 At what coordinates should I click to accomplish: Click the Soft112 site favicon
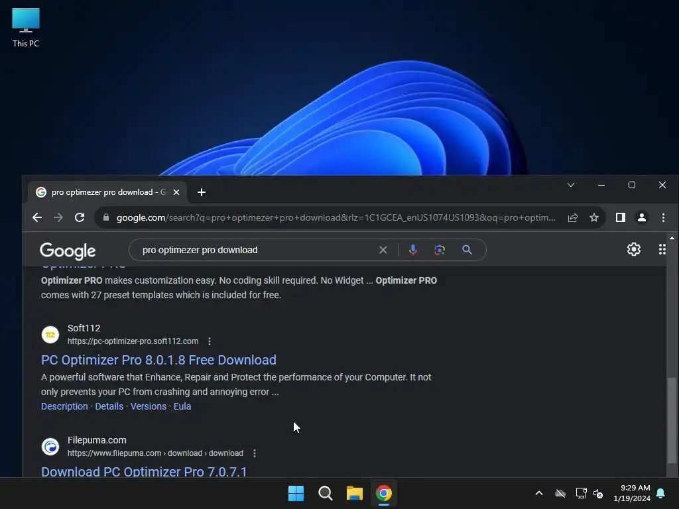50,335
